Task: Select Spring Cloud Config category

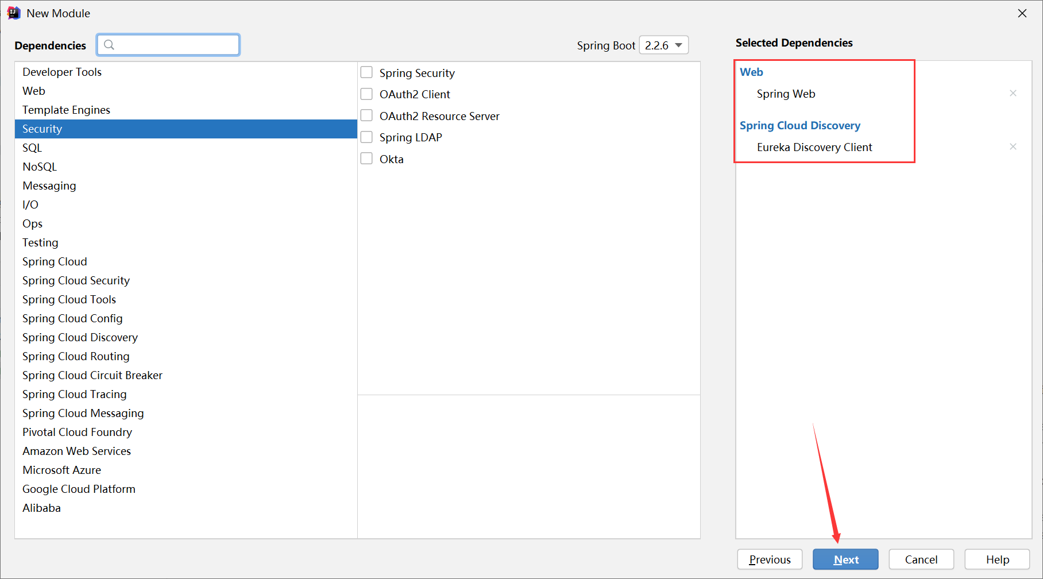Action: [x=186, y=318]
